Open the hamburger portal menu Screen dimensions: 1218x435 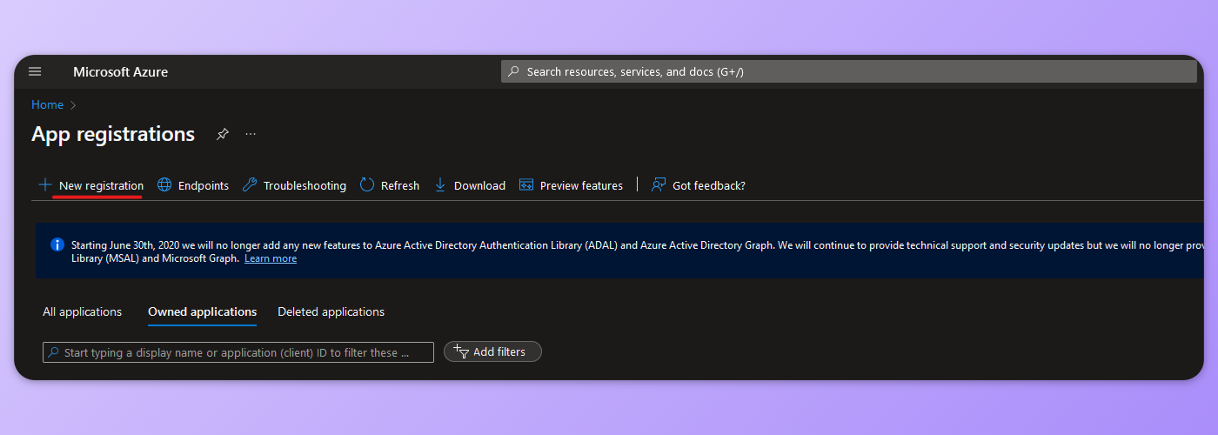35,71
